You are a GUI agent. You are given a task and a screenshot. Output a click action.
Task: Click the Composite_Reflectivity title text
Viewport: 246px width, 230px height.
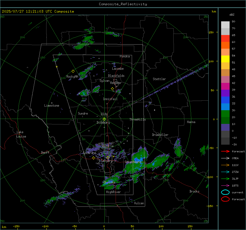tap(123, 4)
